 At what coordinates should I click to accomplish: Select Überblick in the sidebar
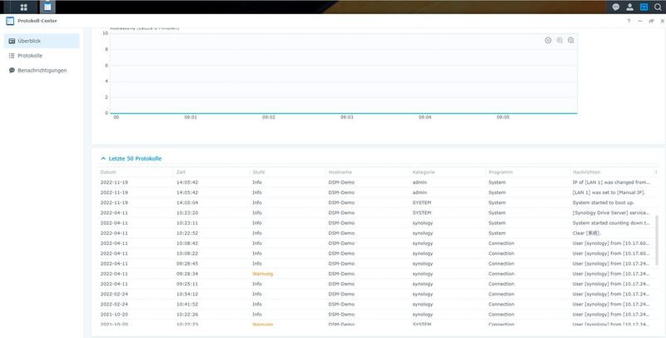[42, 41]
